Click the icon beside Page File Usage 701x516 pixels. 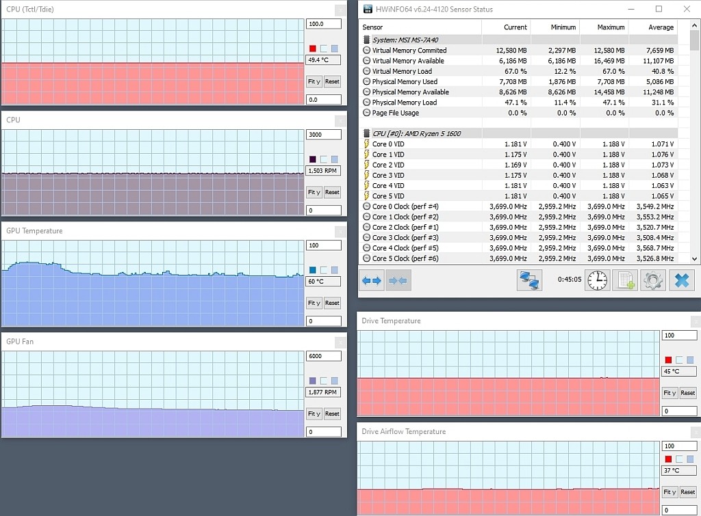(367, 113)
